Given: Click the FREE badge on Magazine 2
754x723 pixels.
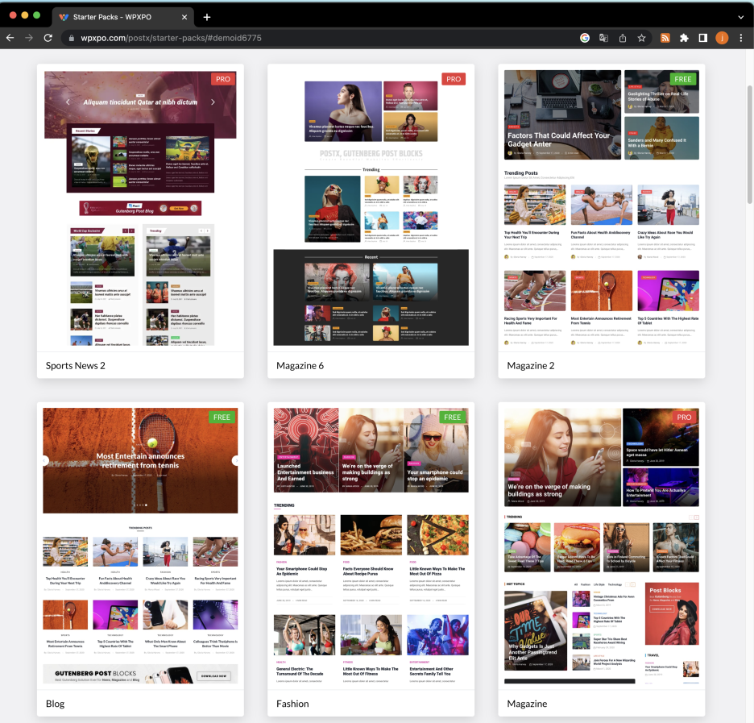Looking at the screenshot, I should 683,79.
